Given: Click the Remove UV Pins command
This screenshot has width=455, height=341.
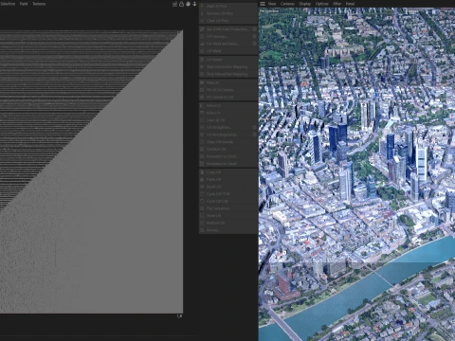Looking at the screenshot, I should coord(228,13).
